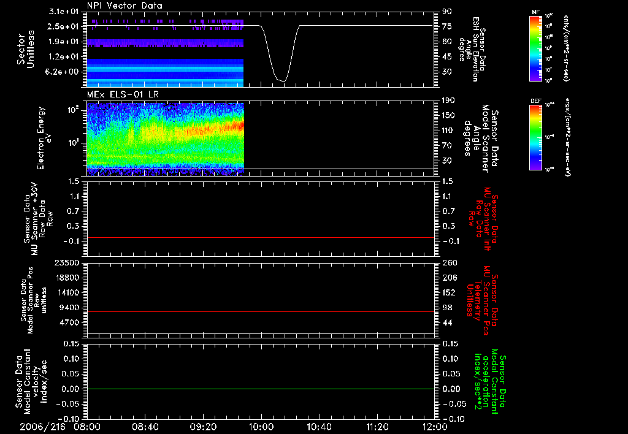Click the green 'Model Constant acceleration' label
The height and width of the screenshot is (434, 628).
pos(489,383)
